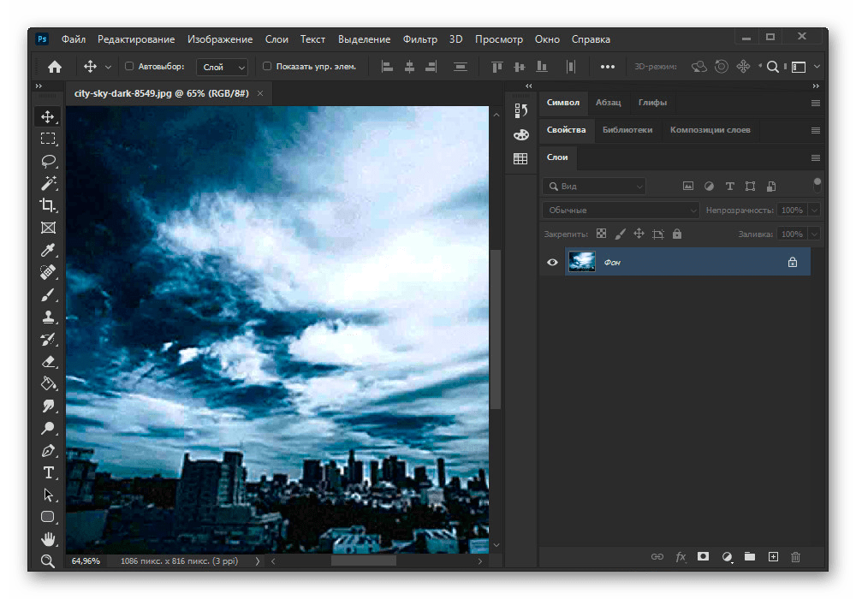Select the Rectangular Marquee tool
The image size is (856, 599).
[48, 139]
